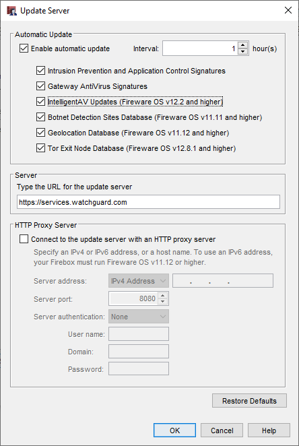Toggle Botnet Detection Sites Database checkbox
This screenshot has height=446, width=299.
pos(40,117)
